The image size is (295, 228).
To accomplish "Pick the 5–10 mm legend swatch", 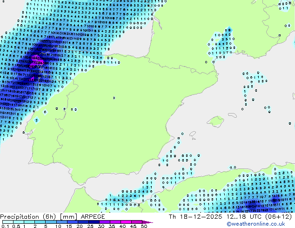I will click(x=51, y=222).
